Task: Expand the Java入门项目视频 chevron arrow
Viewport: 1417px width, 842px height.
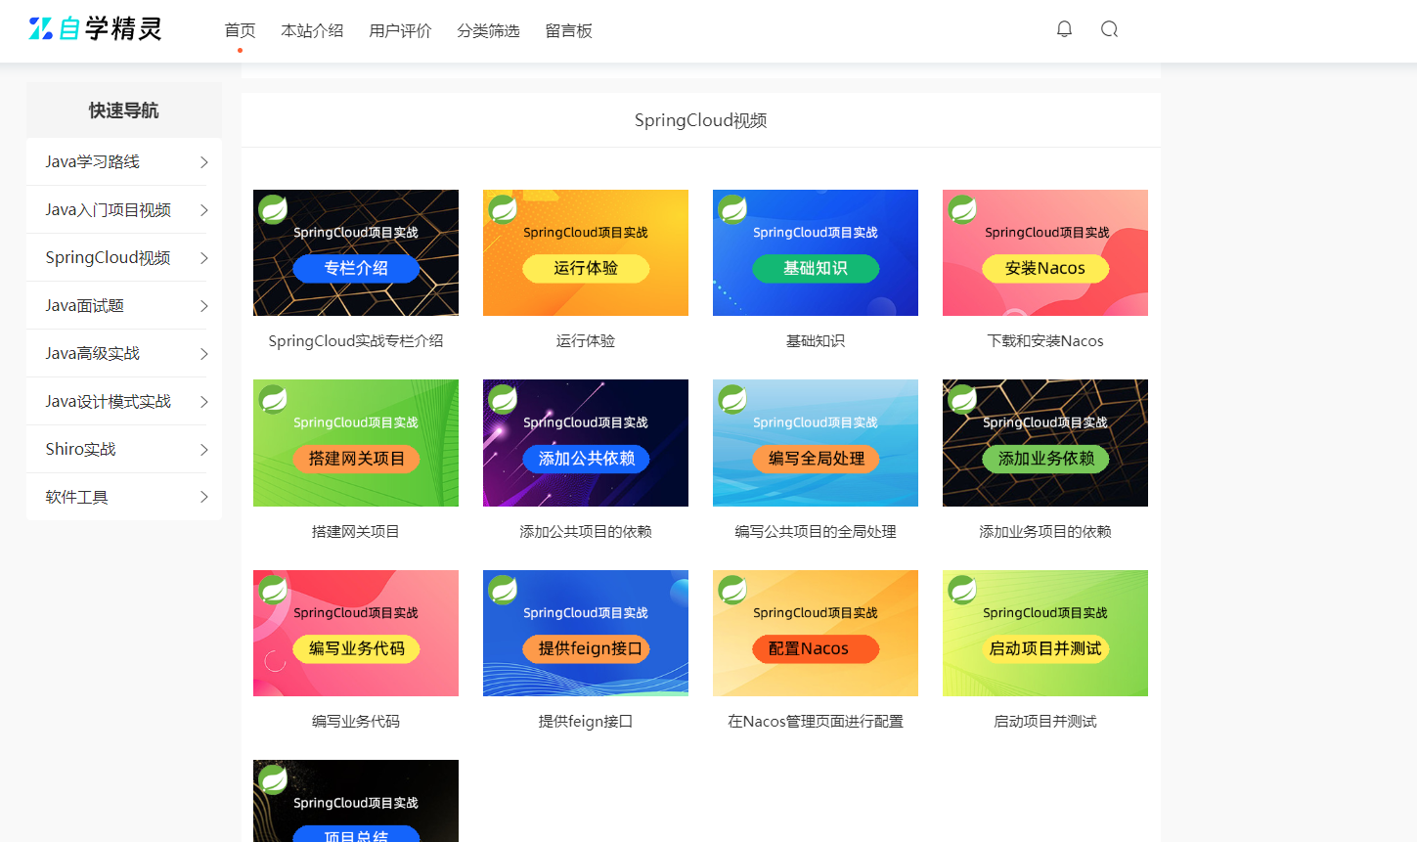Action: tap(203, 210)
